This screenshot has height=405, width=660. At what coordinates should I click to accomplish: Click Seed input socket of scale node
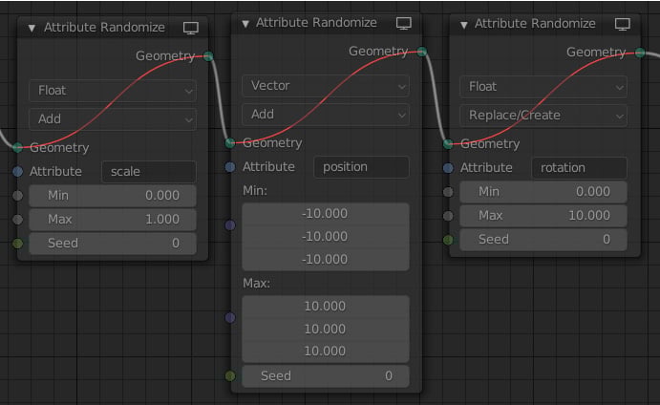pos(18,244)
